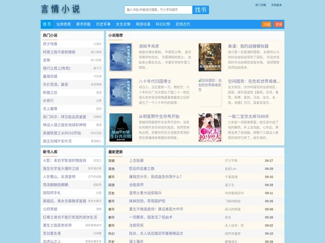Viewport: 325px width, 243px height.
Task: Open 我主剑域叶玄叶灵
Action: (57, 141)
